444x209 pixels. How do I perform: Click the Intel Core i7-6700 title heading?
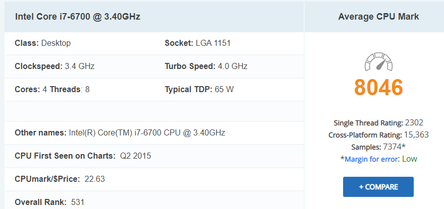[78, 17]
